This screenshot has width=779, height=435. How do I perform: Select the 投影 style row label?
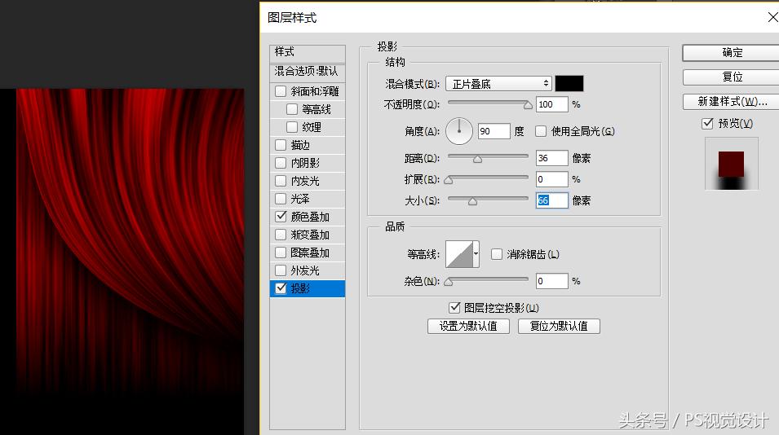[x=300, y=288]
